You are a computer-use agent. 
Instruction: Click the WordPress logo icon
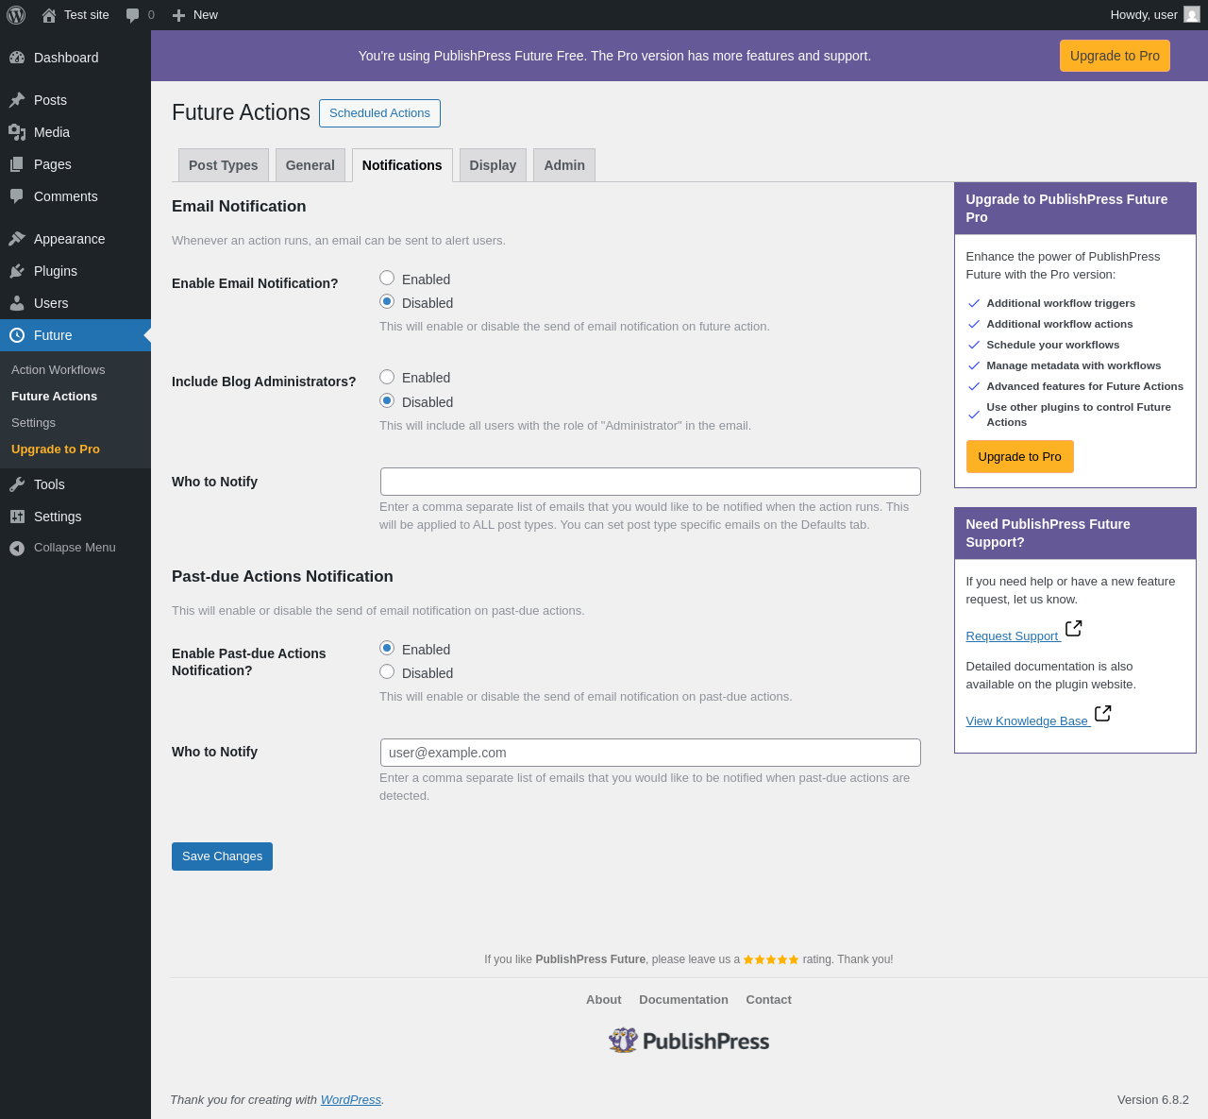click(x=16, y=15)
